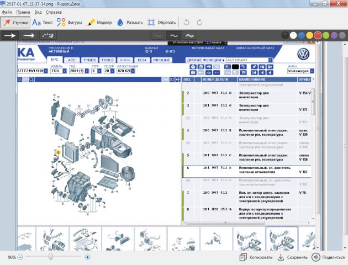Choose the dotted curved arrow style

(48, 35)
